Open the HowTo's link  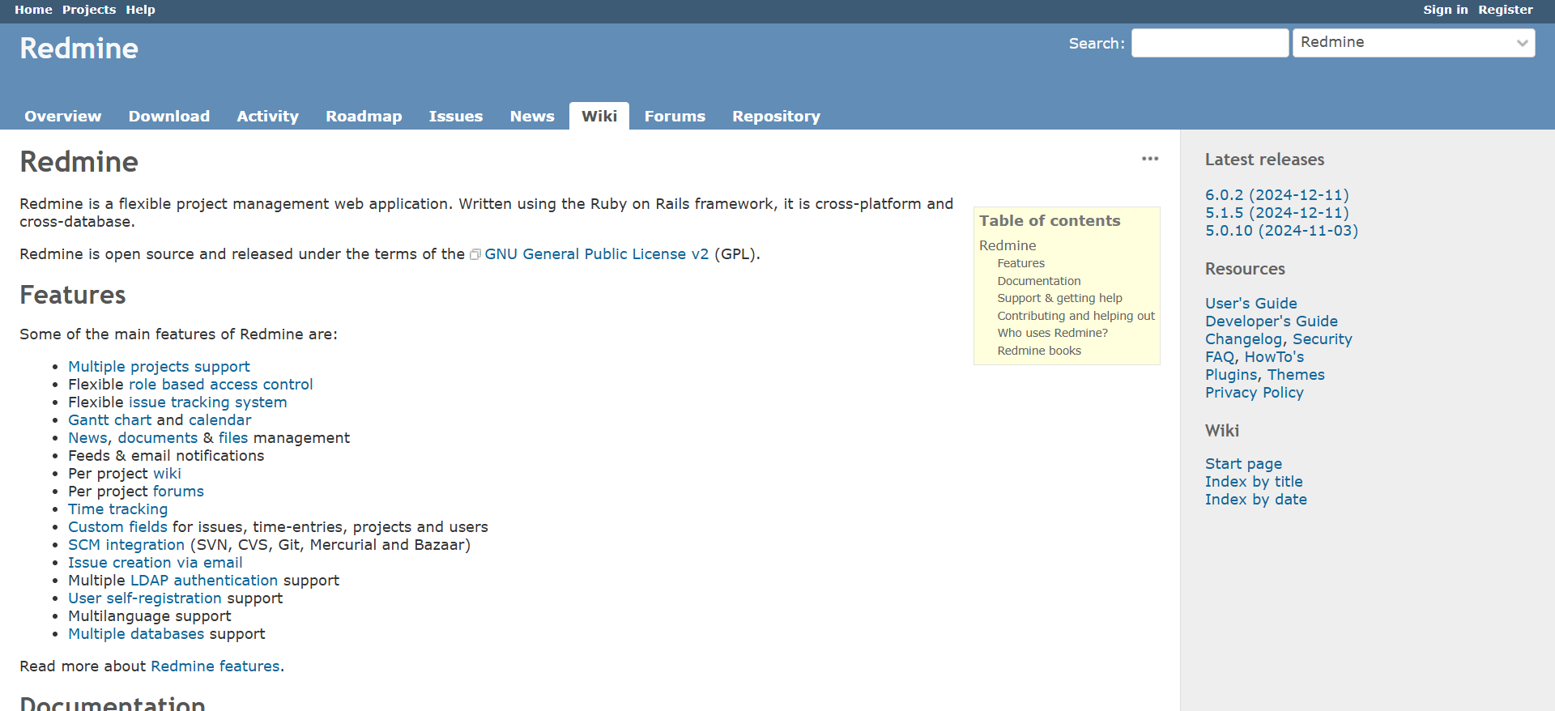pyautogui.click(x=1274, y=357)
